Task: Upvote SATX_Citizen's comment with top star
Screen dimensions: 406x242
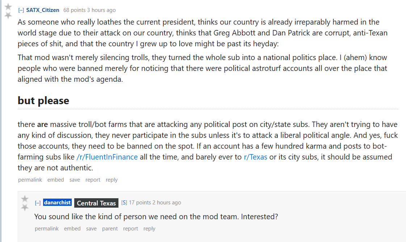Action: tap(8, 7)
